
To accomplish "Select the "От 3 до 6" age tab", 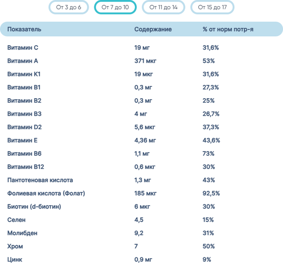I will click(69, 8).
